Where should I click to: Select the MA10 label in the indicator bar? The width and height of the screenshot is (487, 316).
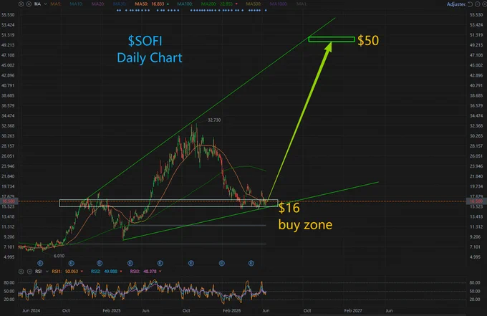[x=76, y=4]
